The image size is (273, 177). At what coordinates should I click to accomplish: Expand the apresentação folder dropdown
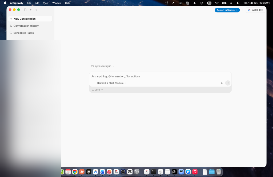click(x=103, y=66)
